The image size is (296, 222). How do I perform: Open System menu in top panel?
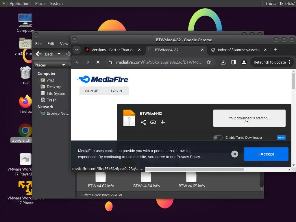coord(56,3)
